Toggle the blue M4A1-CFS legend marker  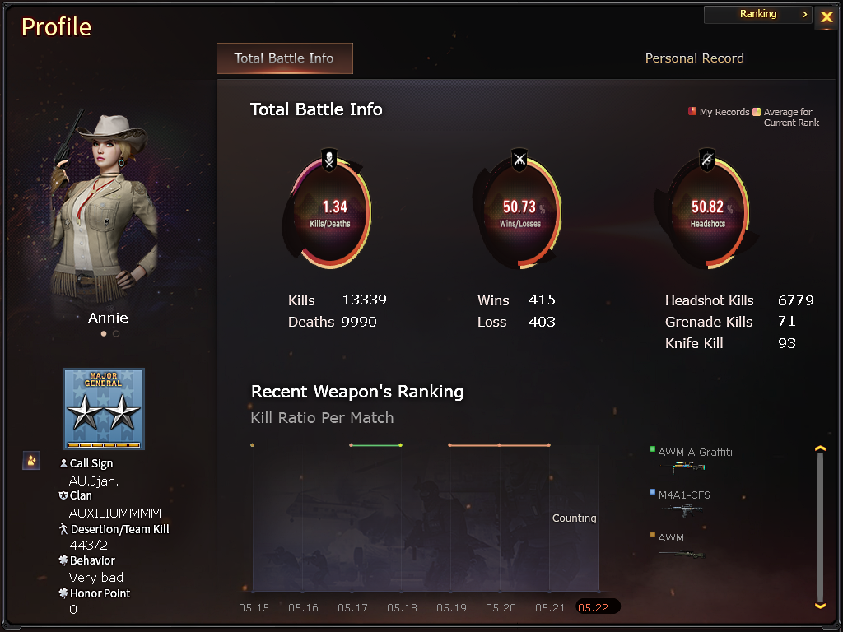652,492
